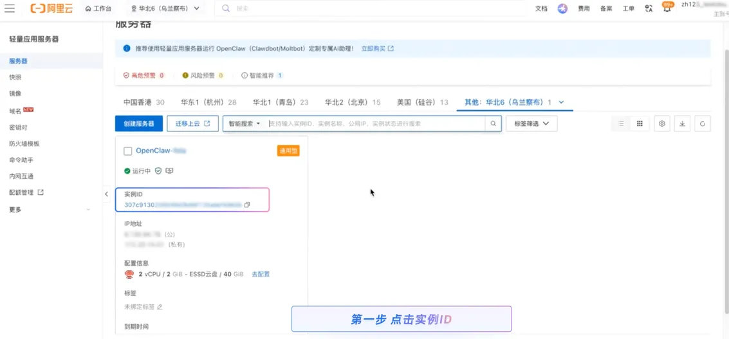The height and width of the screenshot is (339, 729).
Task: Copy the instance ID
Action: click(247, 205)
